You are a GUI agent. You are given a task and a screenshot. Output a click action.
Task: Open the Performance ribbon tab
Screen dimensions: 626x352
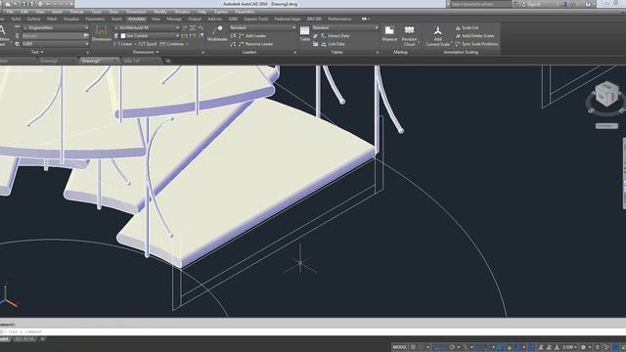(339, 19)
